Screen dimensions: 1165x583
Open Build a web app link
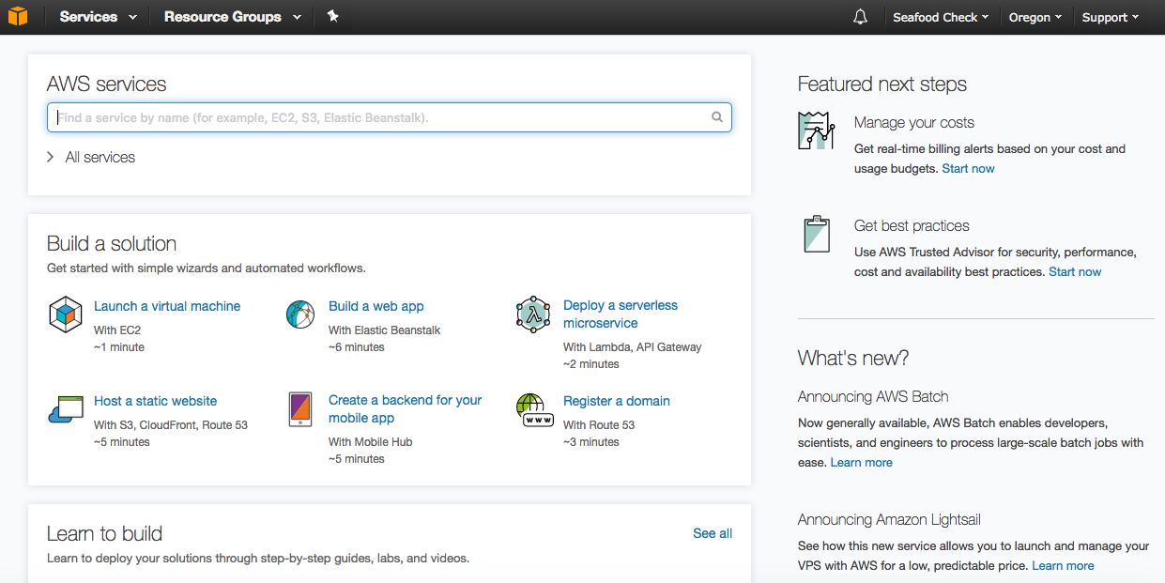[x=376, y=306]
